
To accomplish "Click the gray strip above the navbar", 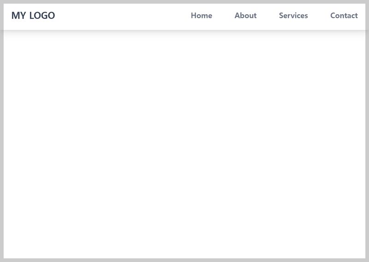I will coord(184,1).
